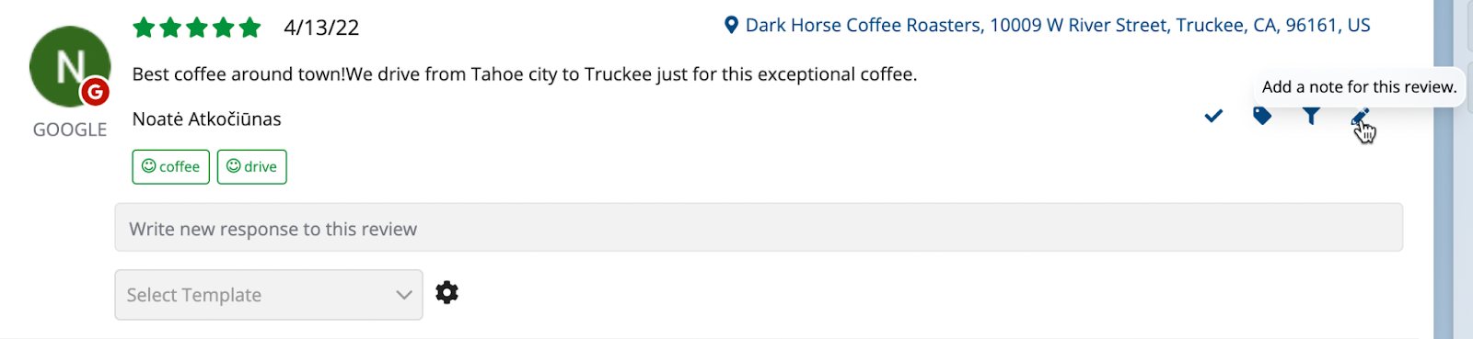Add a note with the pencil icon
This screenshot has width=1473, height=339.
(1360, 117)
